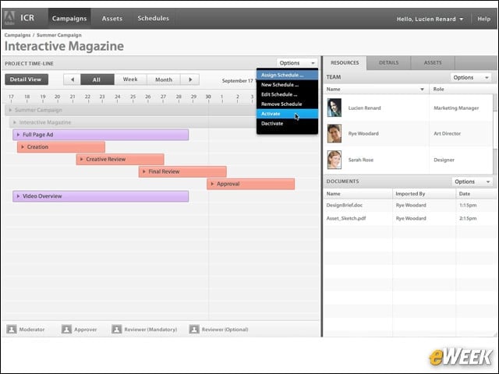Choose Deactivate menu entry
Screen dimensions: 499x374
[x=287, y=123]
